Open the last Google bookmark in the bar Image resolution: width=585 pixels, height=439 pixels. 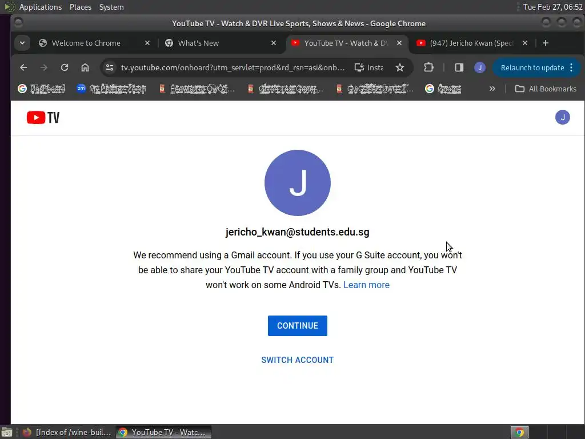pyautogui.click(x=443, y=89)
